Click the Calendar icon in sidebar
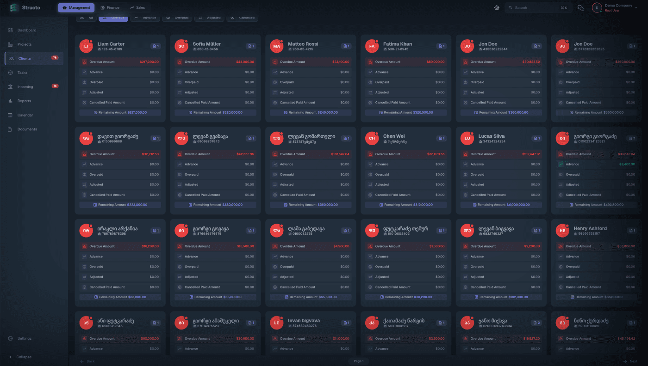 [10, 115]
